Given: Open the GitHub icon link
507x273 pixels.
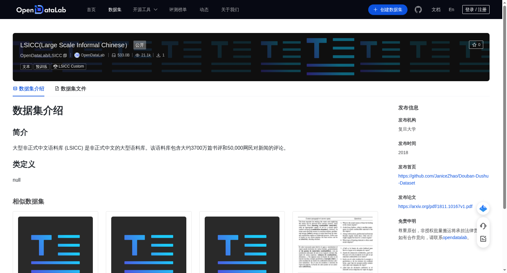Looking at the screenshot, I should pos(418,10).
